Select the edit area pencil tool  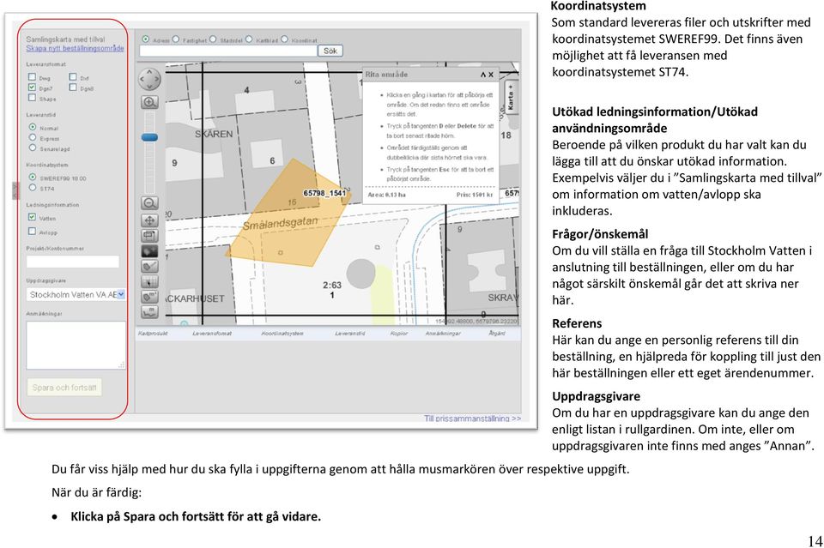click(149, 267)
